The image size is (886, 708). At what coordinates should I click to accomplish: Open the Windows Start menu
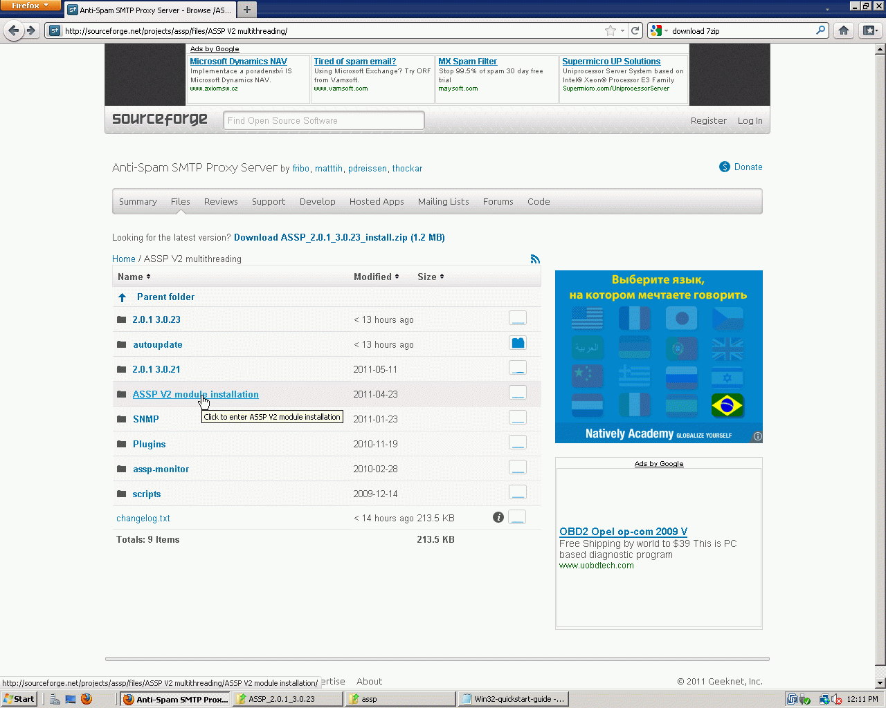click(19, 699)
